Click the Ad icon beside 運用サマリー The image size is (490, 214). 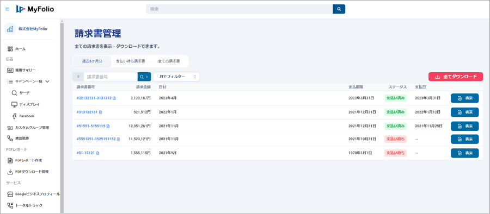[x=10, y=70]
